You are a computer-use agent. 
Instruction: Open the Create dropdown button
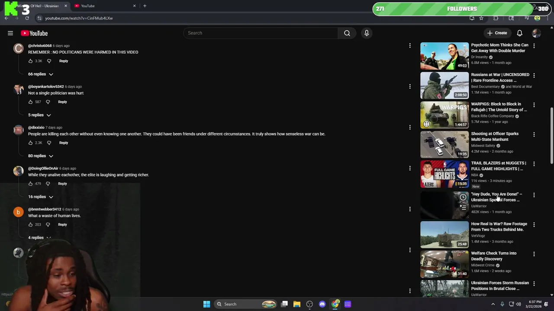point(497,33)
